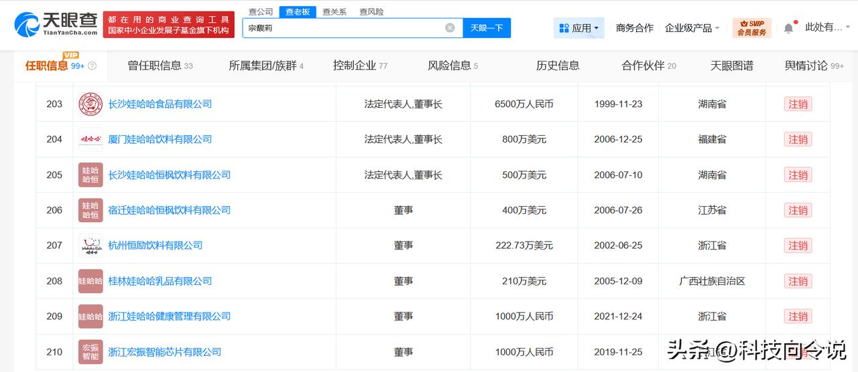Click logo of 浙江娃哈哈健康管理有限公司
858x372 pixels.
(x=90, y=316)
